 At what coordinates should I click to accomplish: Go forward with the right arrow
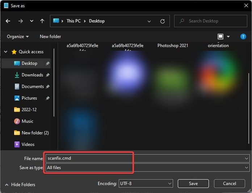pyautogui.click(x=21, y=21)
